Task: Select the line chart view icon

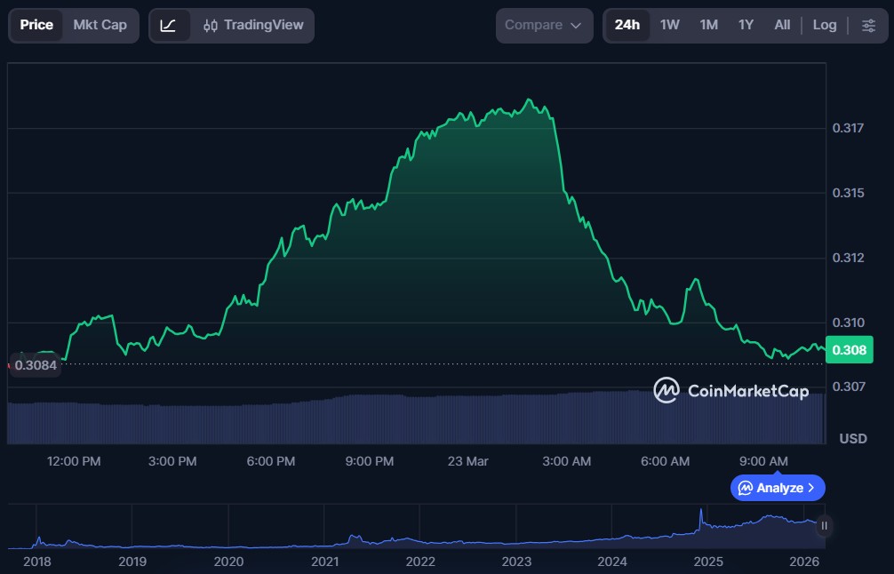Action: 169,26
